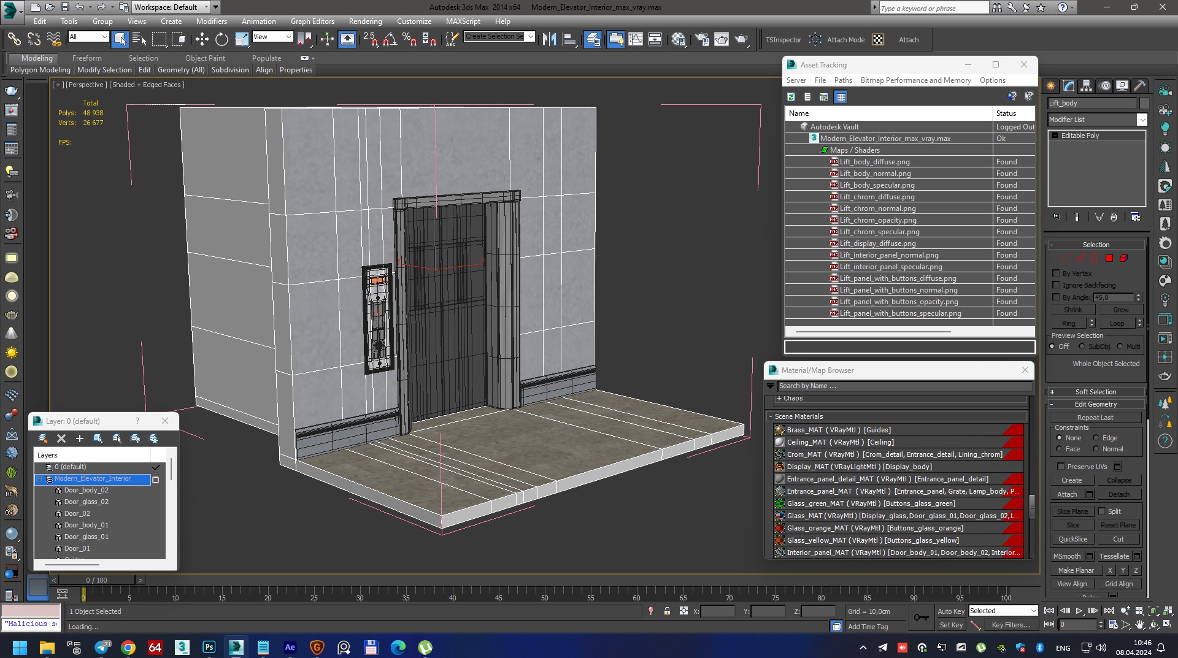Screen dimensions: 1178x658
Task: Choose the Select and Rotate tool
Action: pyautogui.click(x=221, y=39)
